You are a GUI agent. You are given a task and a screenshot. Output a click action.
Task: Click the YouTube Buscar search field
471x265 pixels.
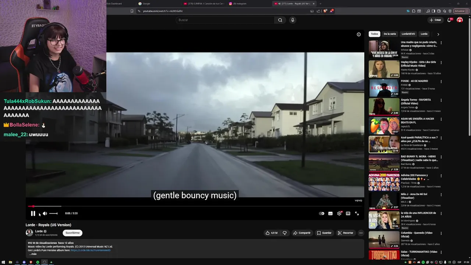[x=225, y=20]
